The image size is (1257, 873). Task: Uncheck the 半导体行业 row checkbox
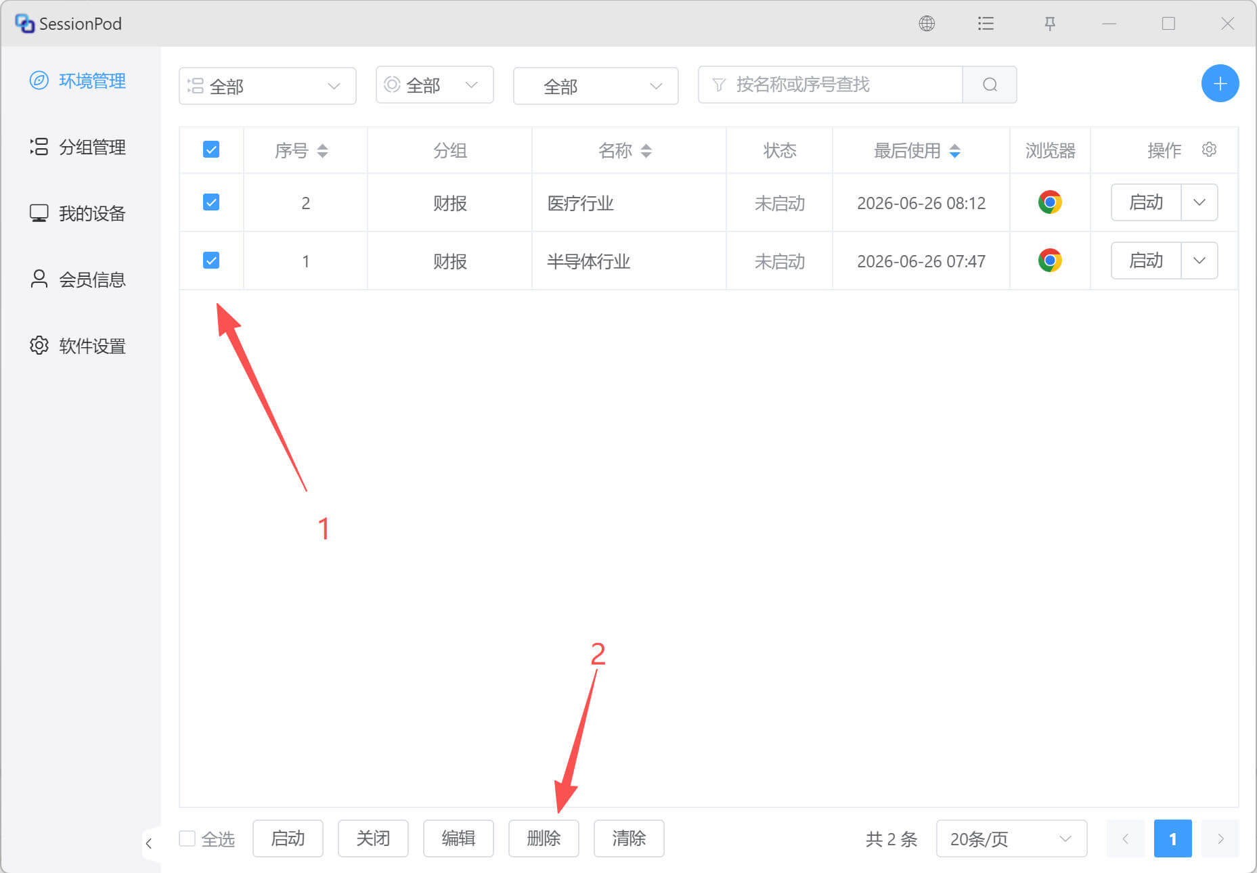(x=211, y=261)
